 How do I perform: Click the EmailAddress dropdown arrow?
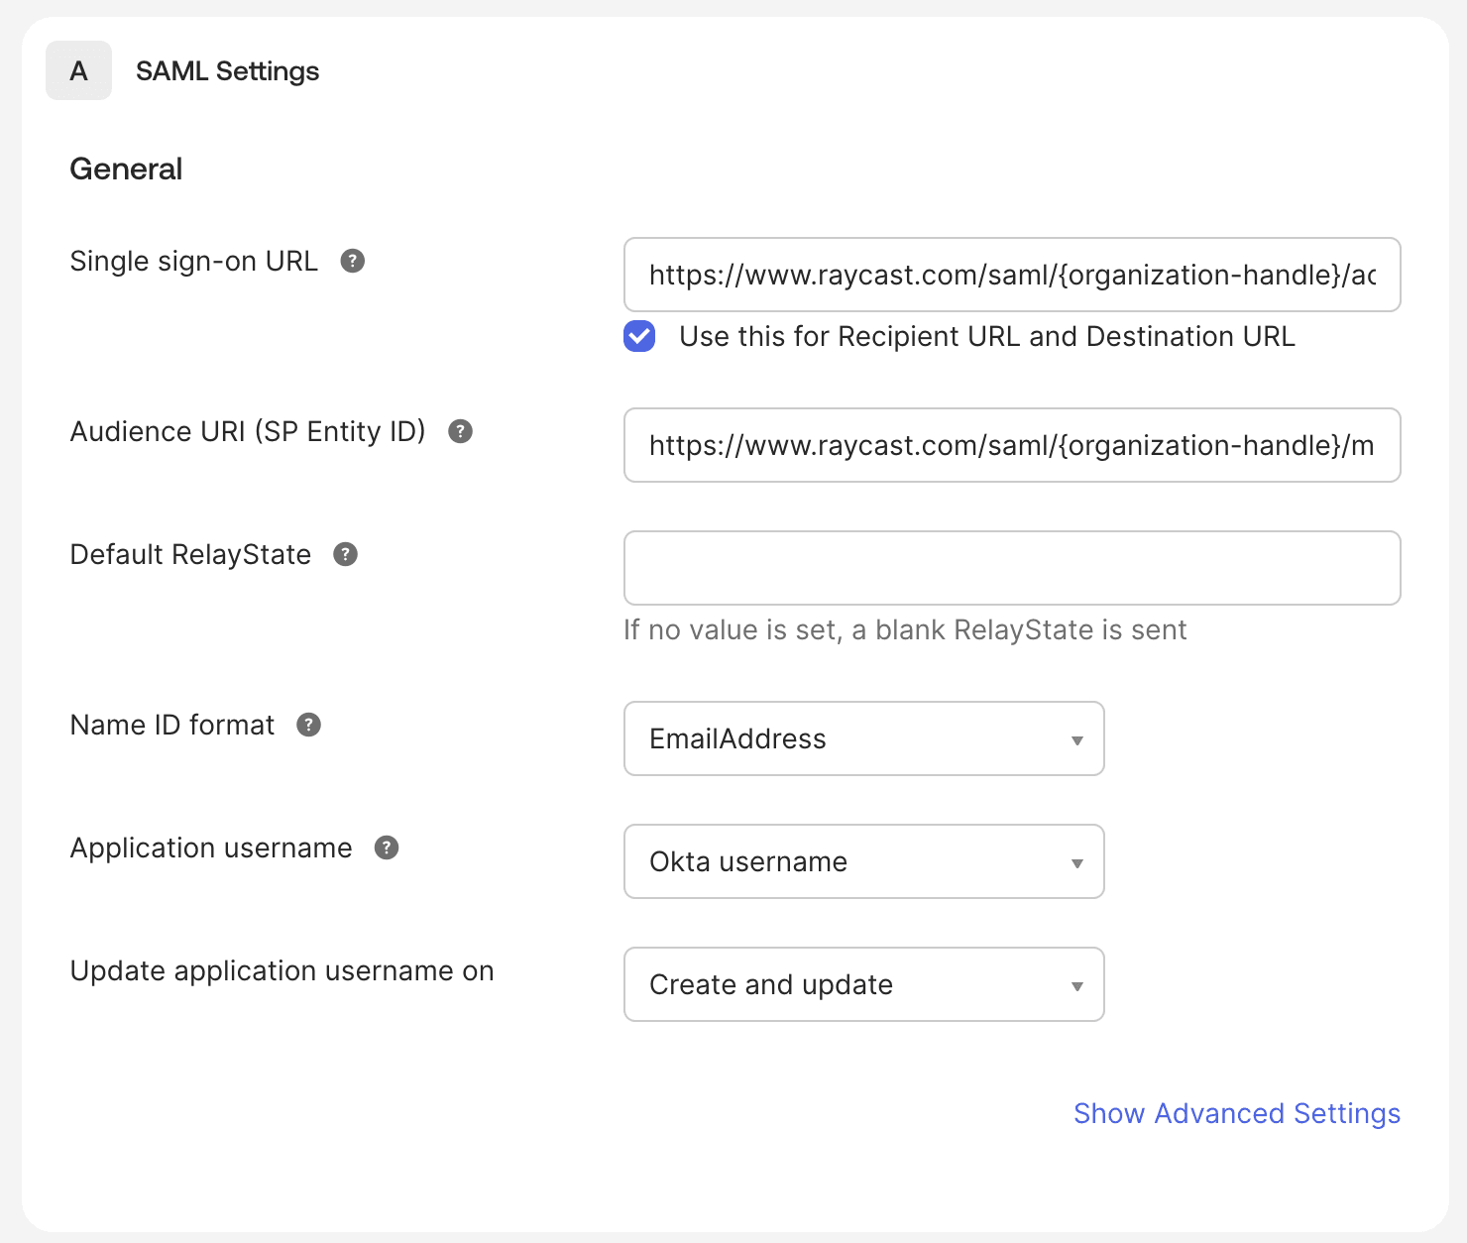pos(1076,738)
